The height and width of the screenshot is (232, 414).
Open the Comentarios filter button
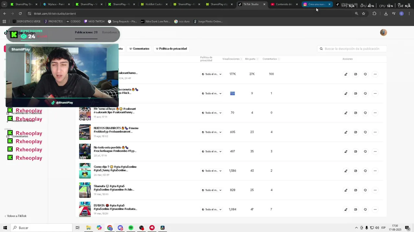(139, 49)
